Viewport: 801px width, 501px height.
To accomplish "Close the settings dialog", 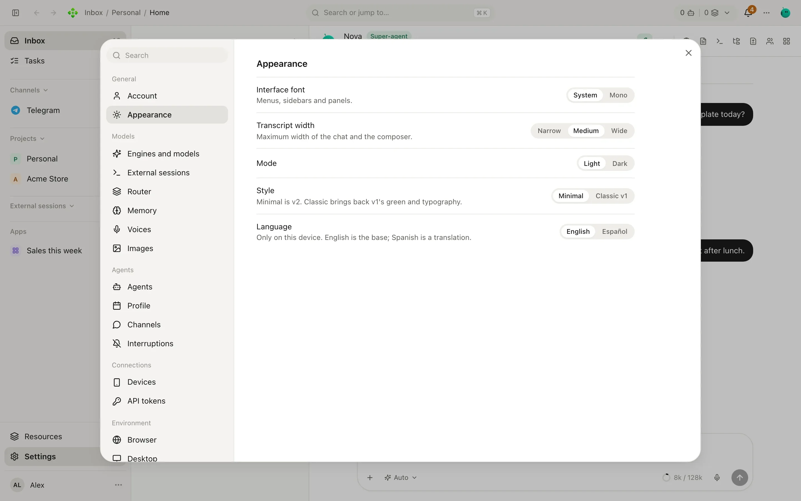I will pos(688,53).
